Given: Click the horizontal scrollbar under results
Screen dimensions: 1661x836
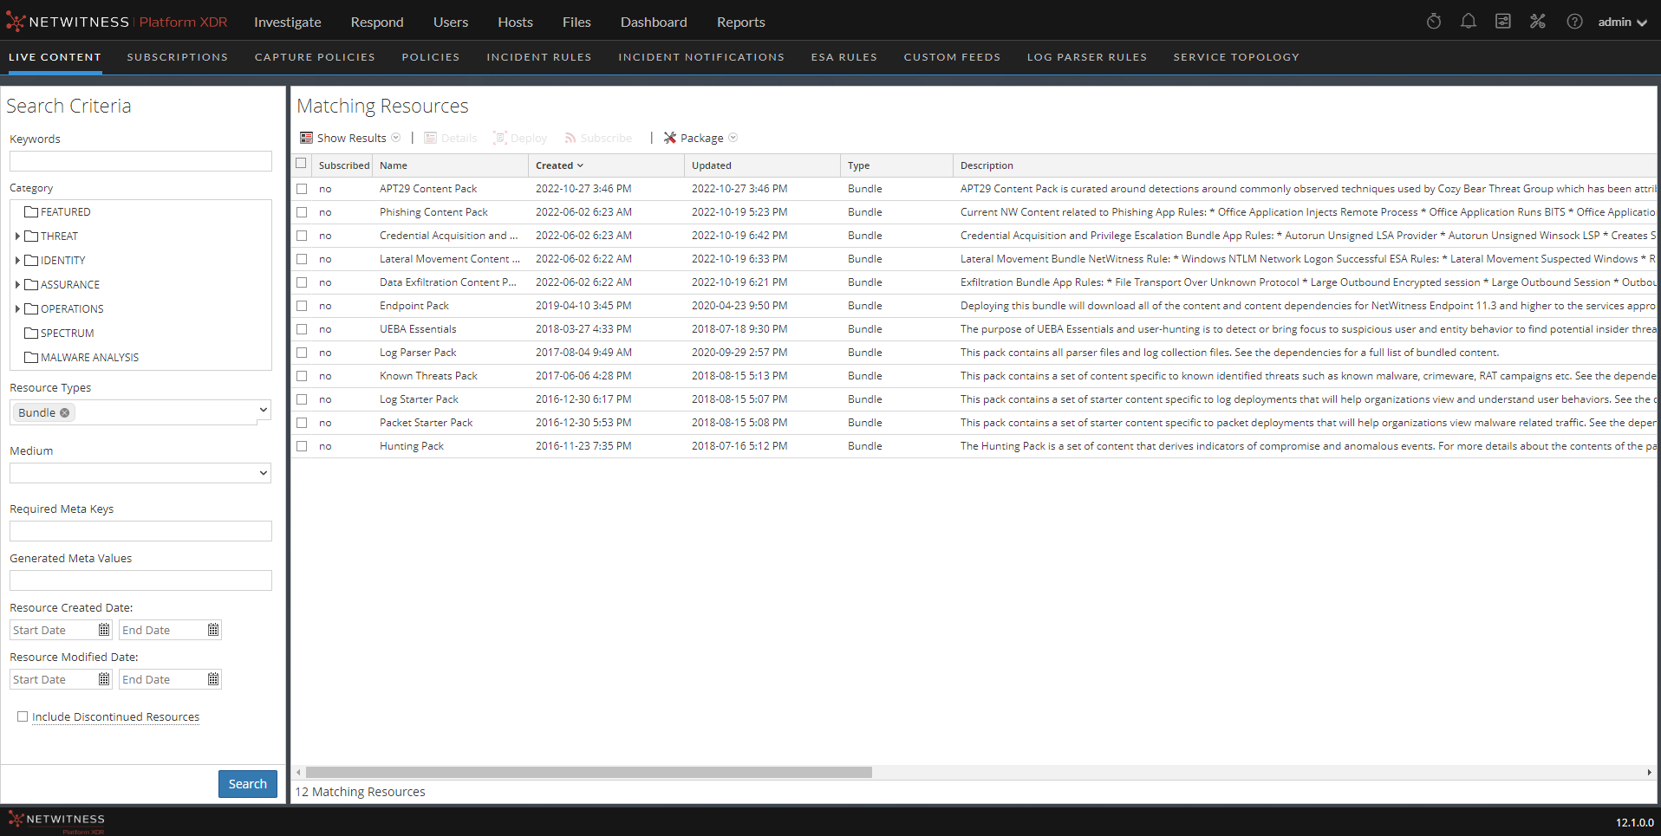Looking at the screenshot, I should (x=589, y=772).
